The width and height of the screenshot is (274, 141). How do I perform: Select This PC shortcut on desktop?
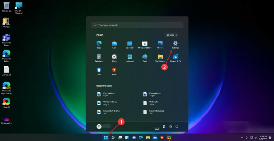pos(19,8)
